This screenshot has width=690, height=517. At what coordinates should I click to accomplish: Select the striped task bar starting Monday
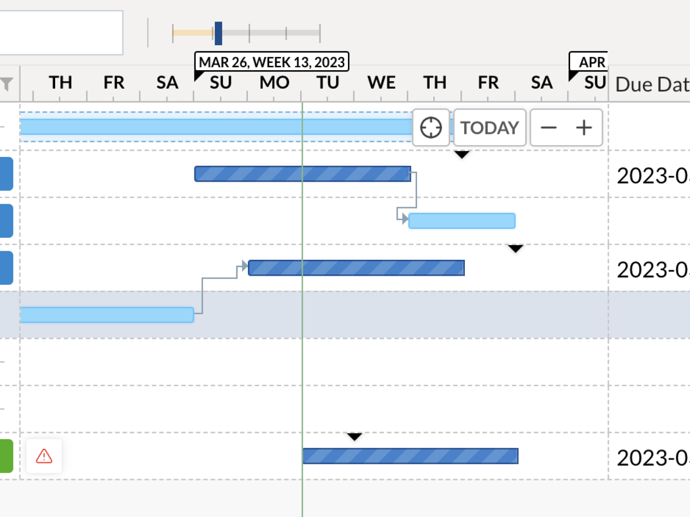(x=356, y=268)
